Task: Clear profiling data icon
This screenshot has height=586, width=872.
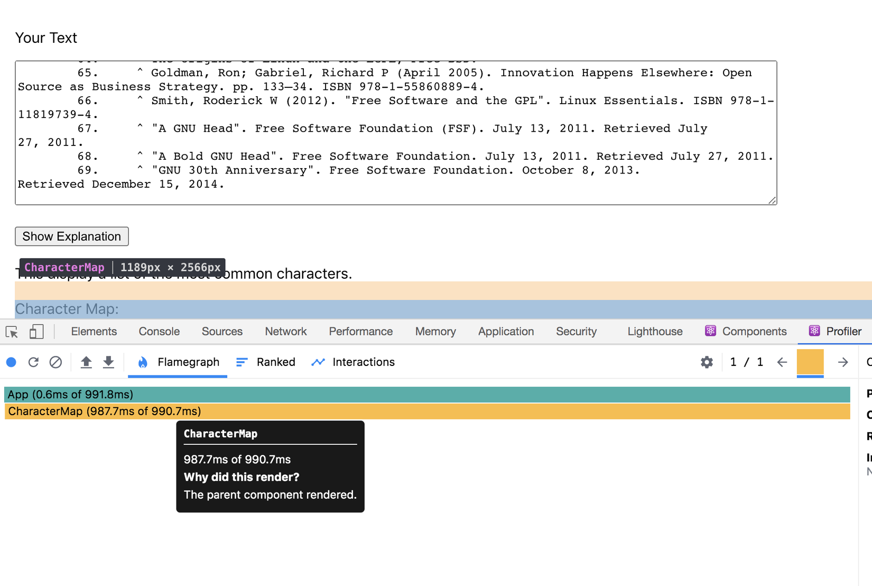Action: (x=55, y=362)
